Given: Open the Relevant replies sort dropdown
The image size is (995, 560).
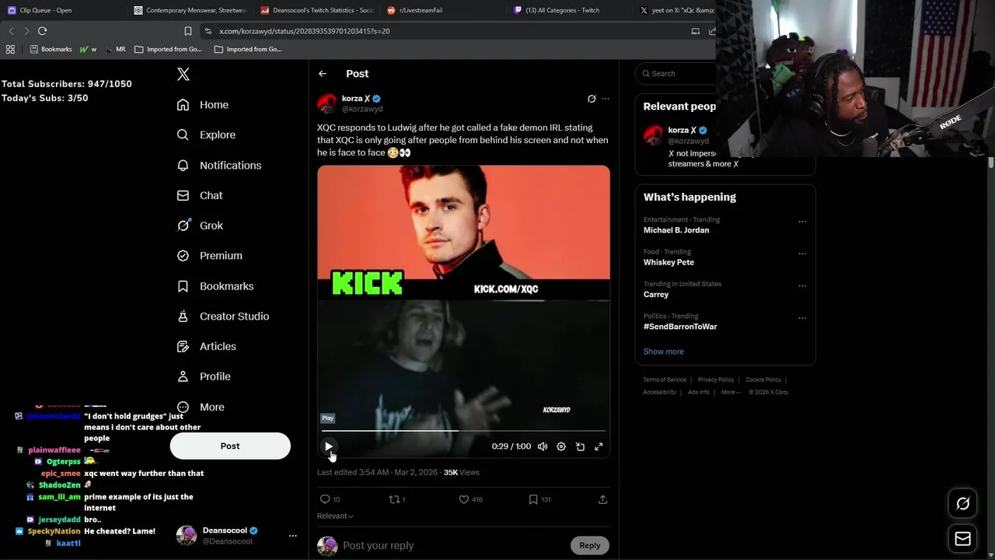Looking at the screenshot, I should tap(335, 516).
